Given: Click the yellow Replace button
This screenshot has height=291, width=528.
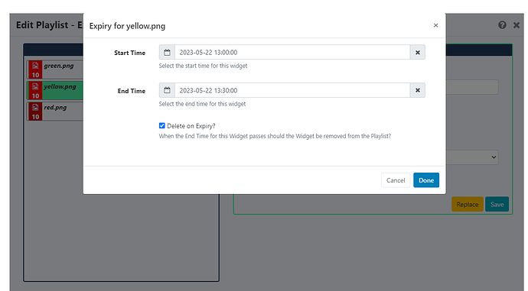Looking at the screenshot, I should click(x=468, y=204).
